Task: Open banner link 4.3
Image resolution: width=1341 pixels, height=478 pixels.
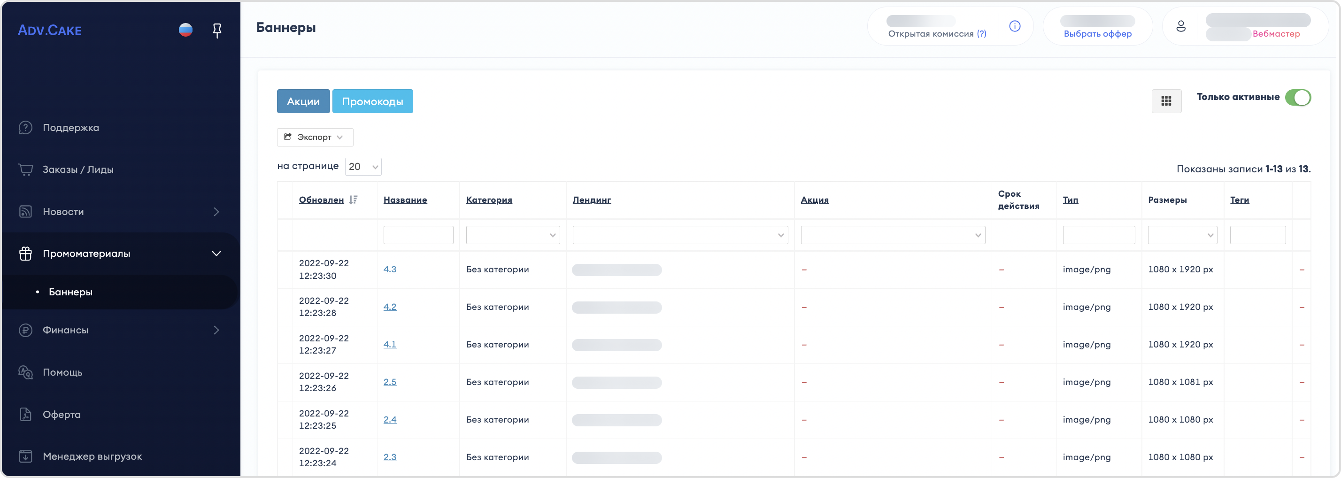Action: (x=390, y=269)
